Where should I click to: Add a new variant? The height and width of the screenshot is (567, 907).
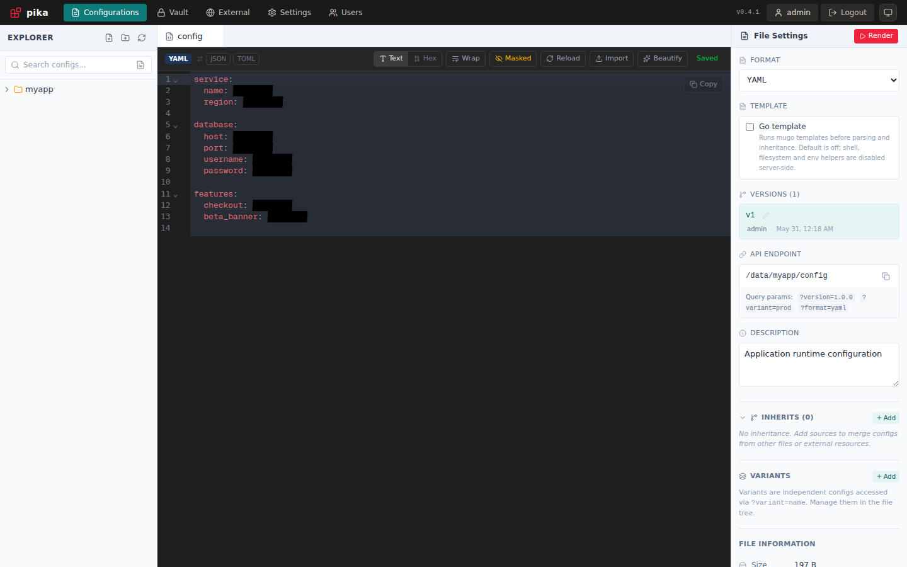click(x=886, y=476)
